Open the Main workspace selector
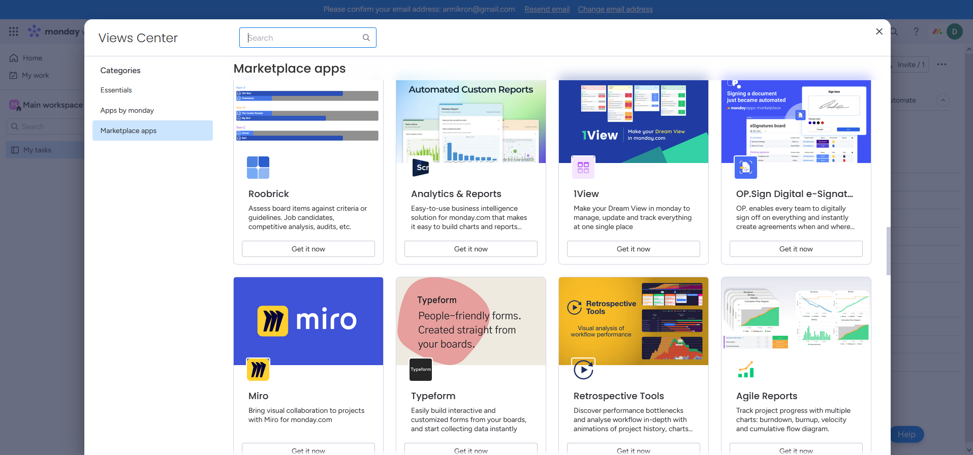 (x=47, y=105)
